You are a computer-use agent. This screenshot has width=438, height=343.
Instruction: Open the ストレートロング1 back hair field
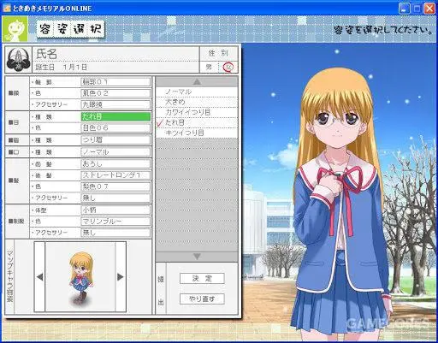tap(115, 175)
